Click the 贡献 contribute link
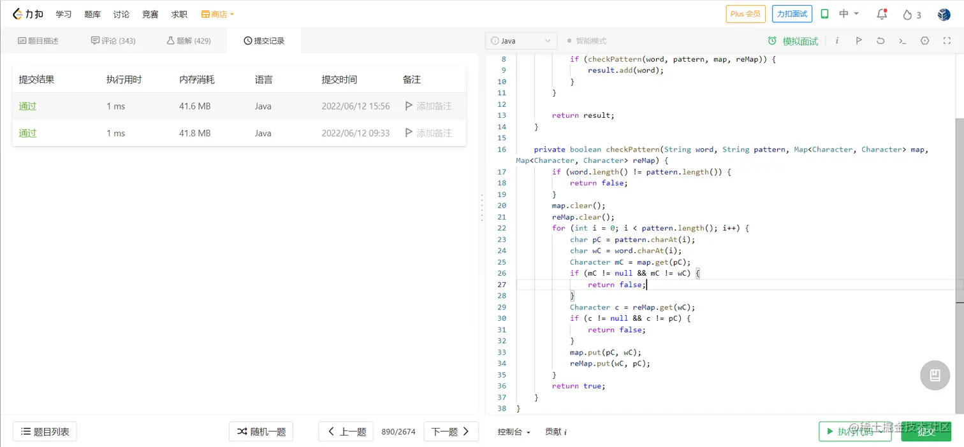 click(x=553, y=432)
